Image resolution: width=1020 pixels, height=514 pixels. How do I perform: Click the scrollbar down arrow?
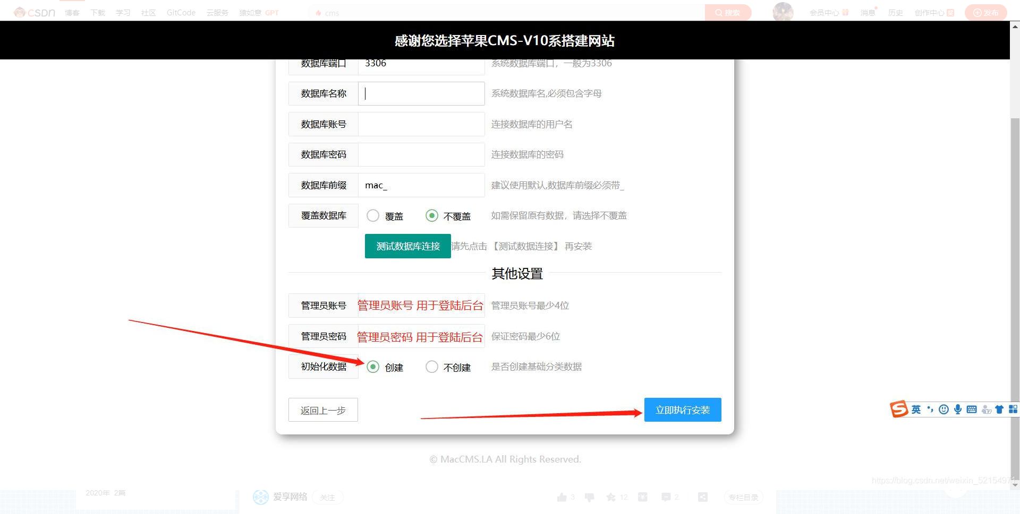pos(1015,484)
